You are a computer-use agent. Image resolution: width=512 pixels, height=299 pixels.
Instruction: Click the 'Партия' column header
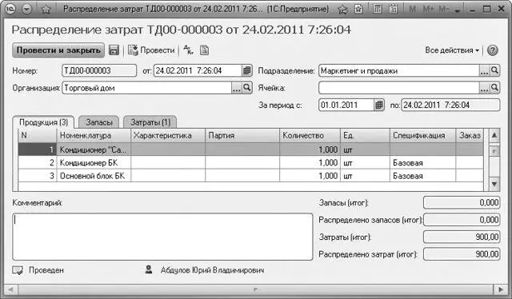tap(242, 135)
